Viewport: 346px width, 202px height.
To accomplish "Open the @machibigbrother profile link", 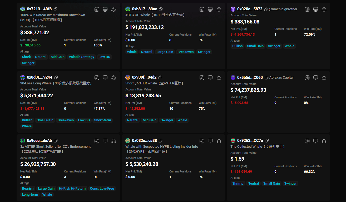I will [283, 9].
